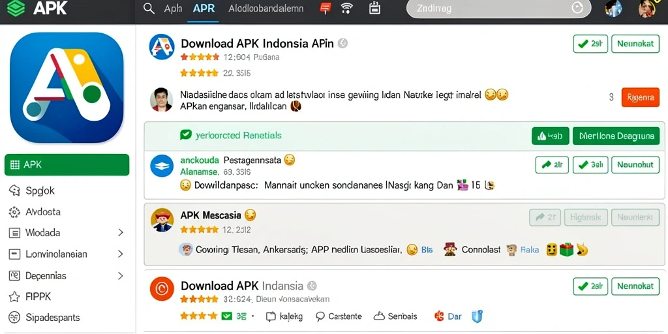
Task: Open Depennias sidebar item
Action: (46, 276)
